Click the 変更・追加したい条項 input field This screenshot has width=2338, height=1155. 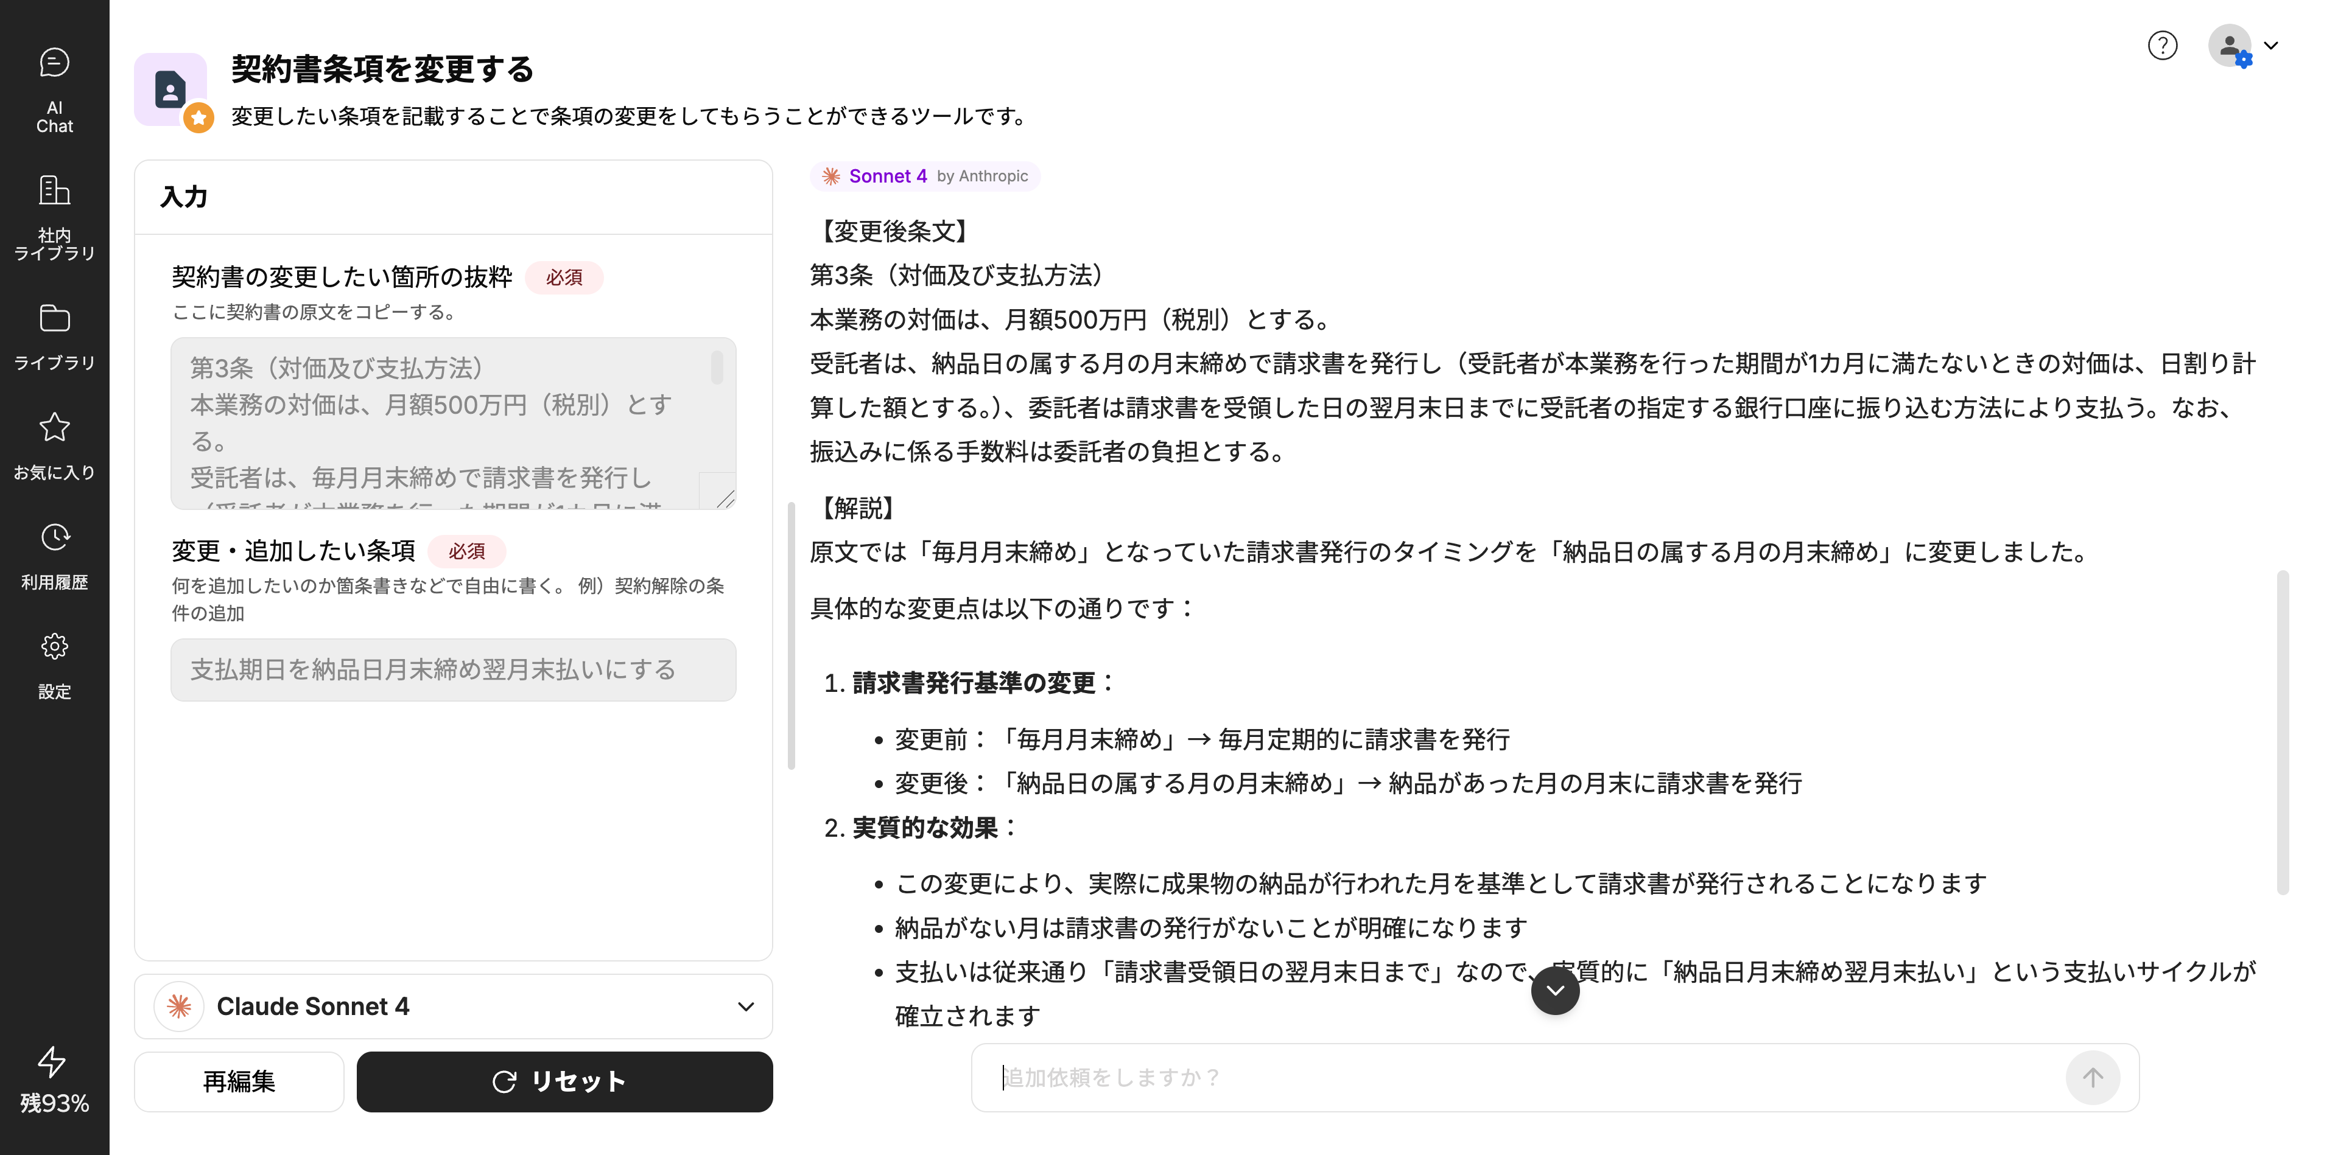453,669
